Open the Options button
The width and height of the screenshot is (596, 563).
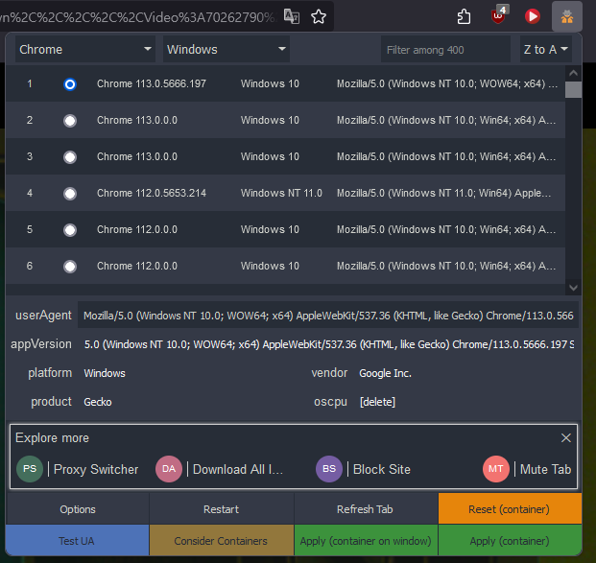click(x=78, y=509)
